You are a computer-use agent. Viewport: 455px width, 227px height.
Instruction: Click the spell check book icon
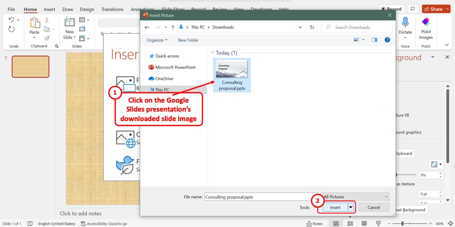pyautogui.click(x=30, y=224)
